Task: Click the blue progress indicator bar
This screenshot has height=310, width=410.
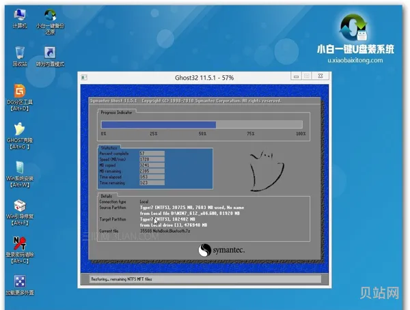Action: 159,125
